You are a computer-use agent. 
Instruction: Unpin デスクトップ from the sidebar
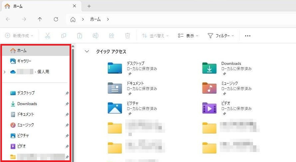click(x=67, y=93)
